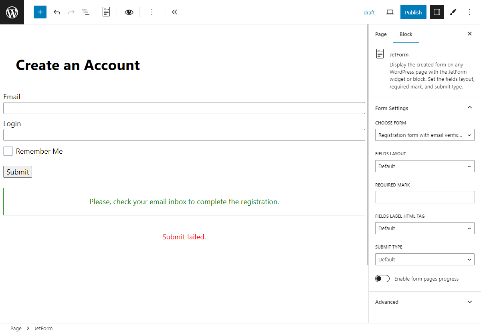481x333 pixels.
Task: Open the draft status link
Action: click(x=369, y=12)
